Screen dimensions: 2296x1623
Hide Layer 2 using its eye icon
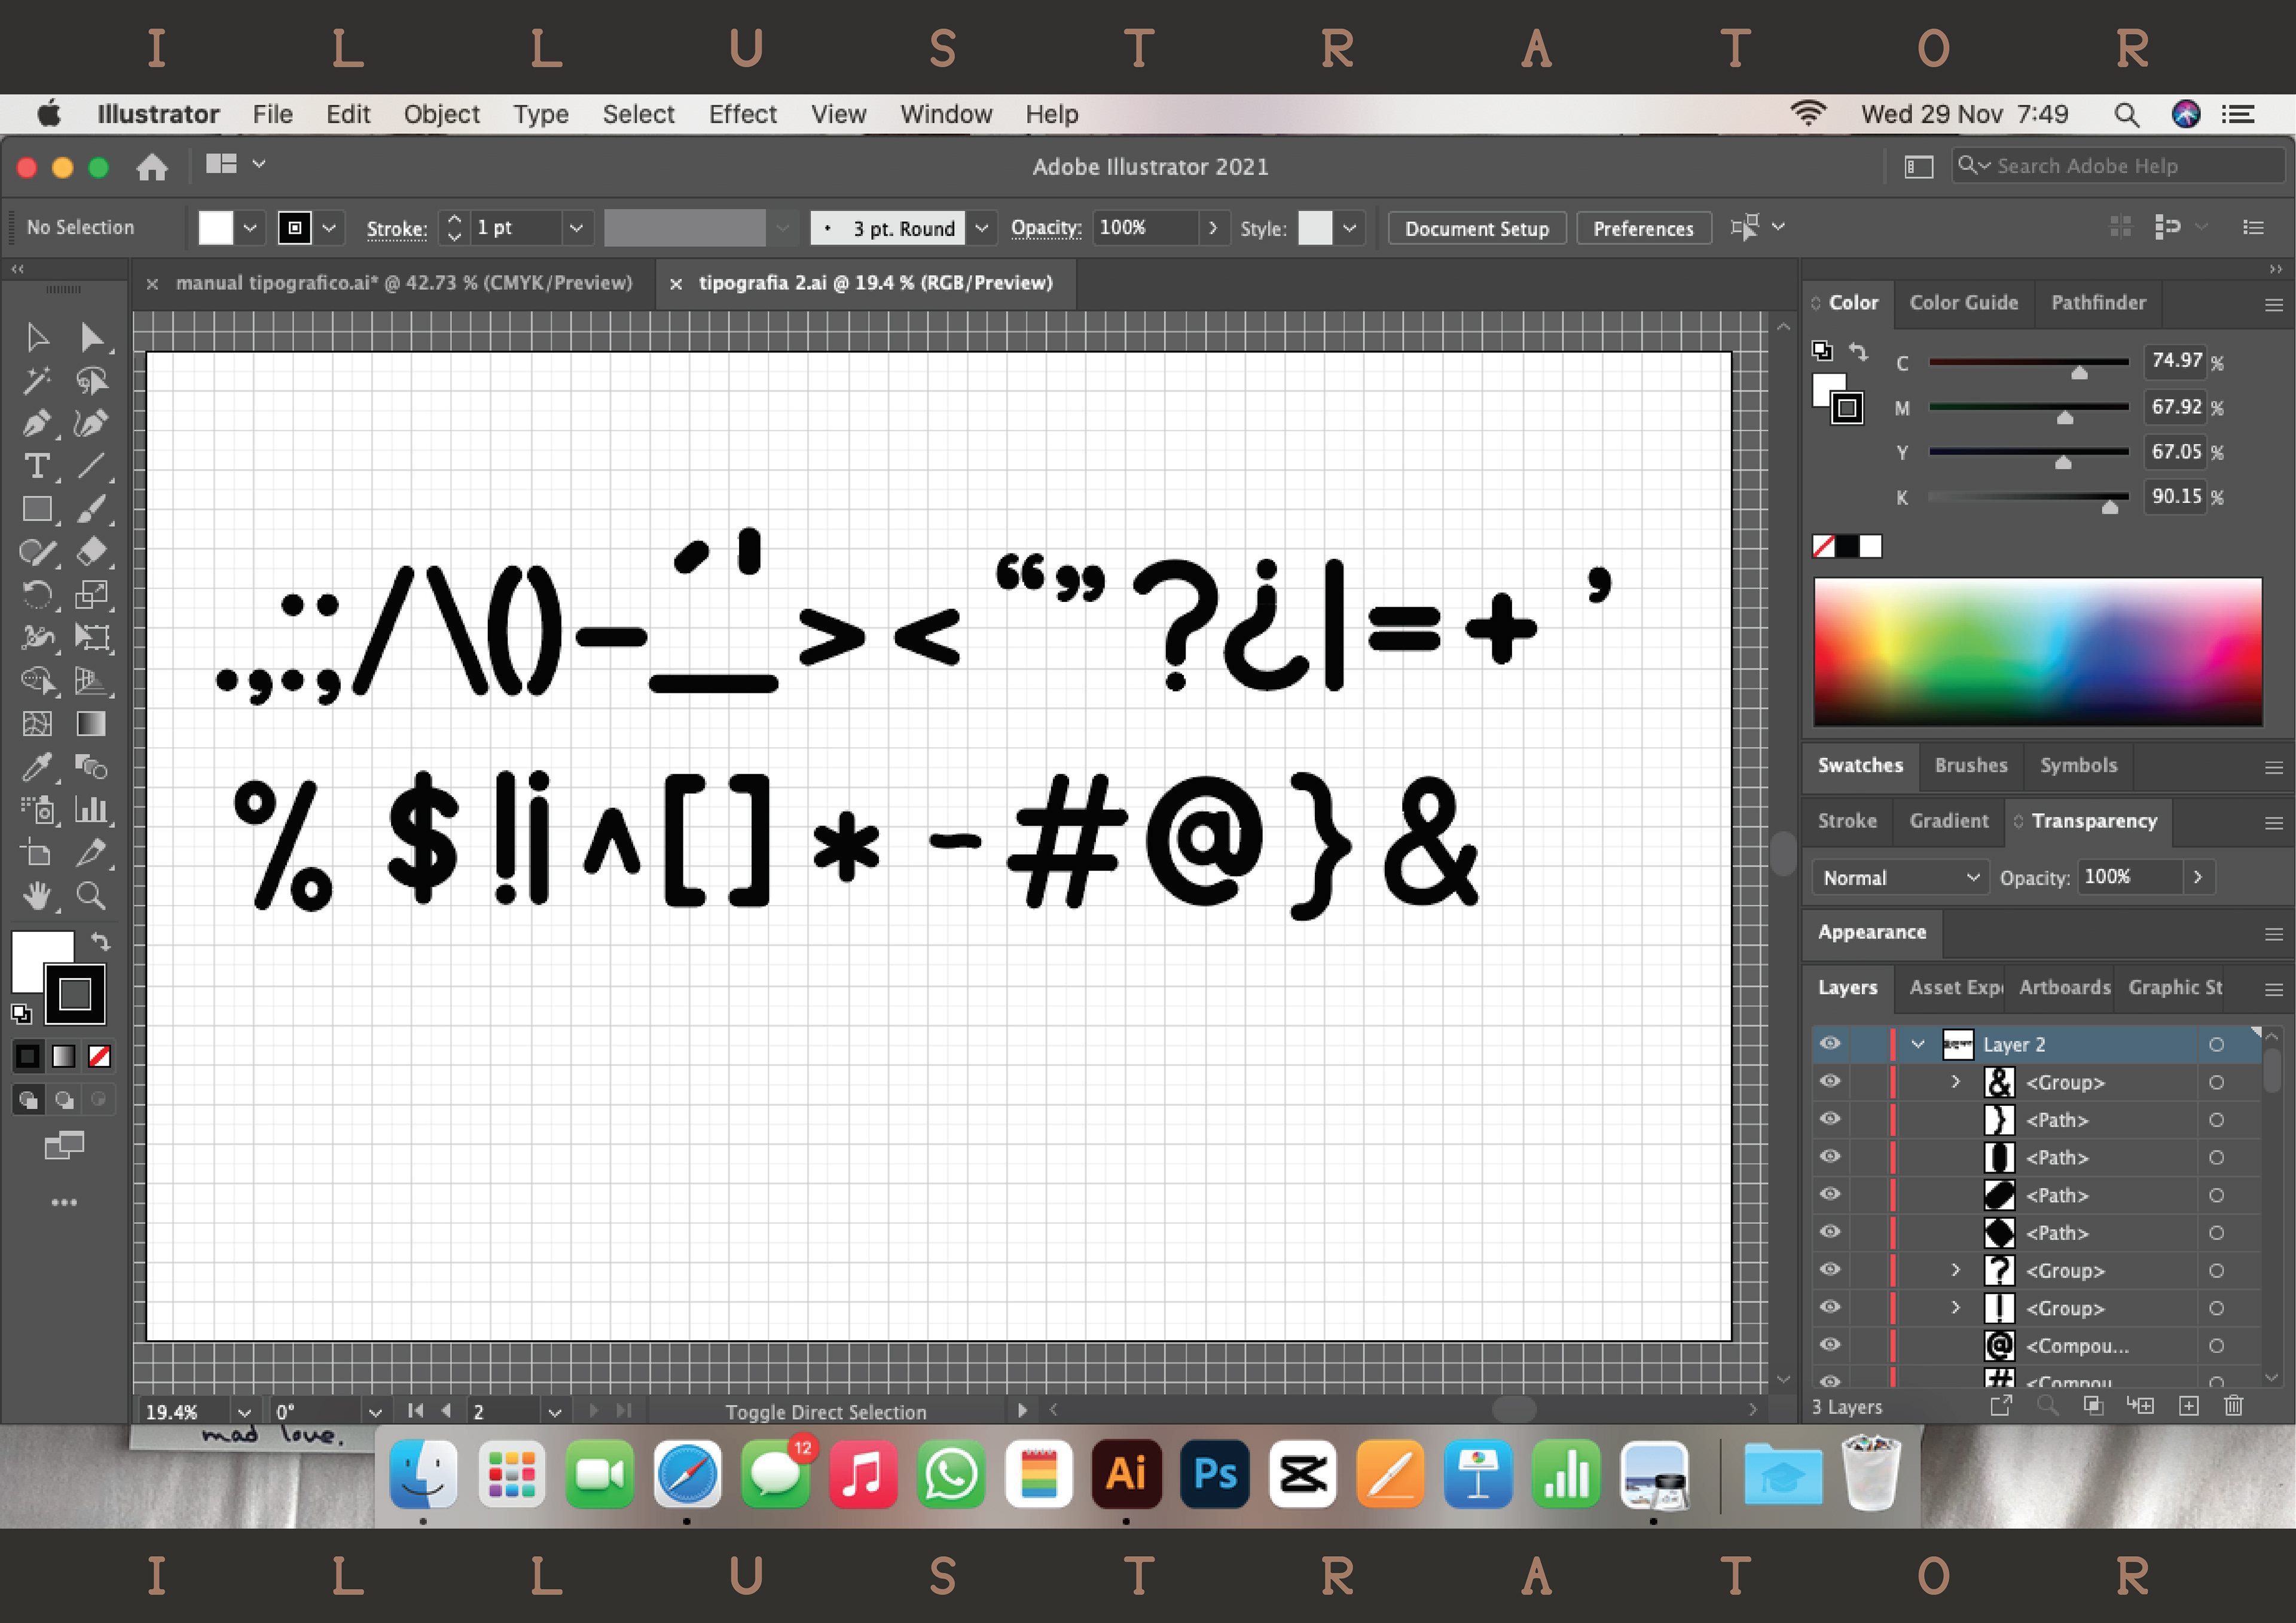(x=1829, y=1044)
